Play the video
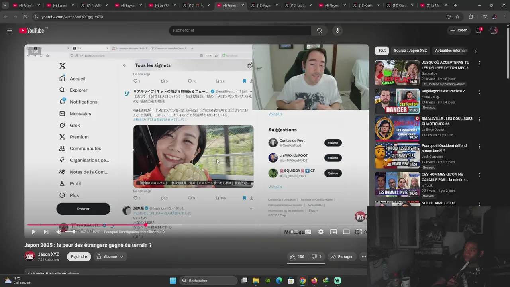Image resolution: width=510 pixels, height=287 pixels. pyautogui.click(x=33, y=232)
